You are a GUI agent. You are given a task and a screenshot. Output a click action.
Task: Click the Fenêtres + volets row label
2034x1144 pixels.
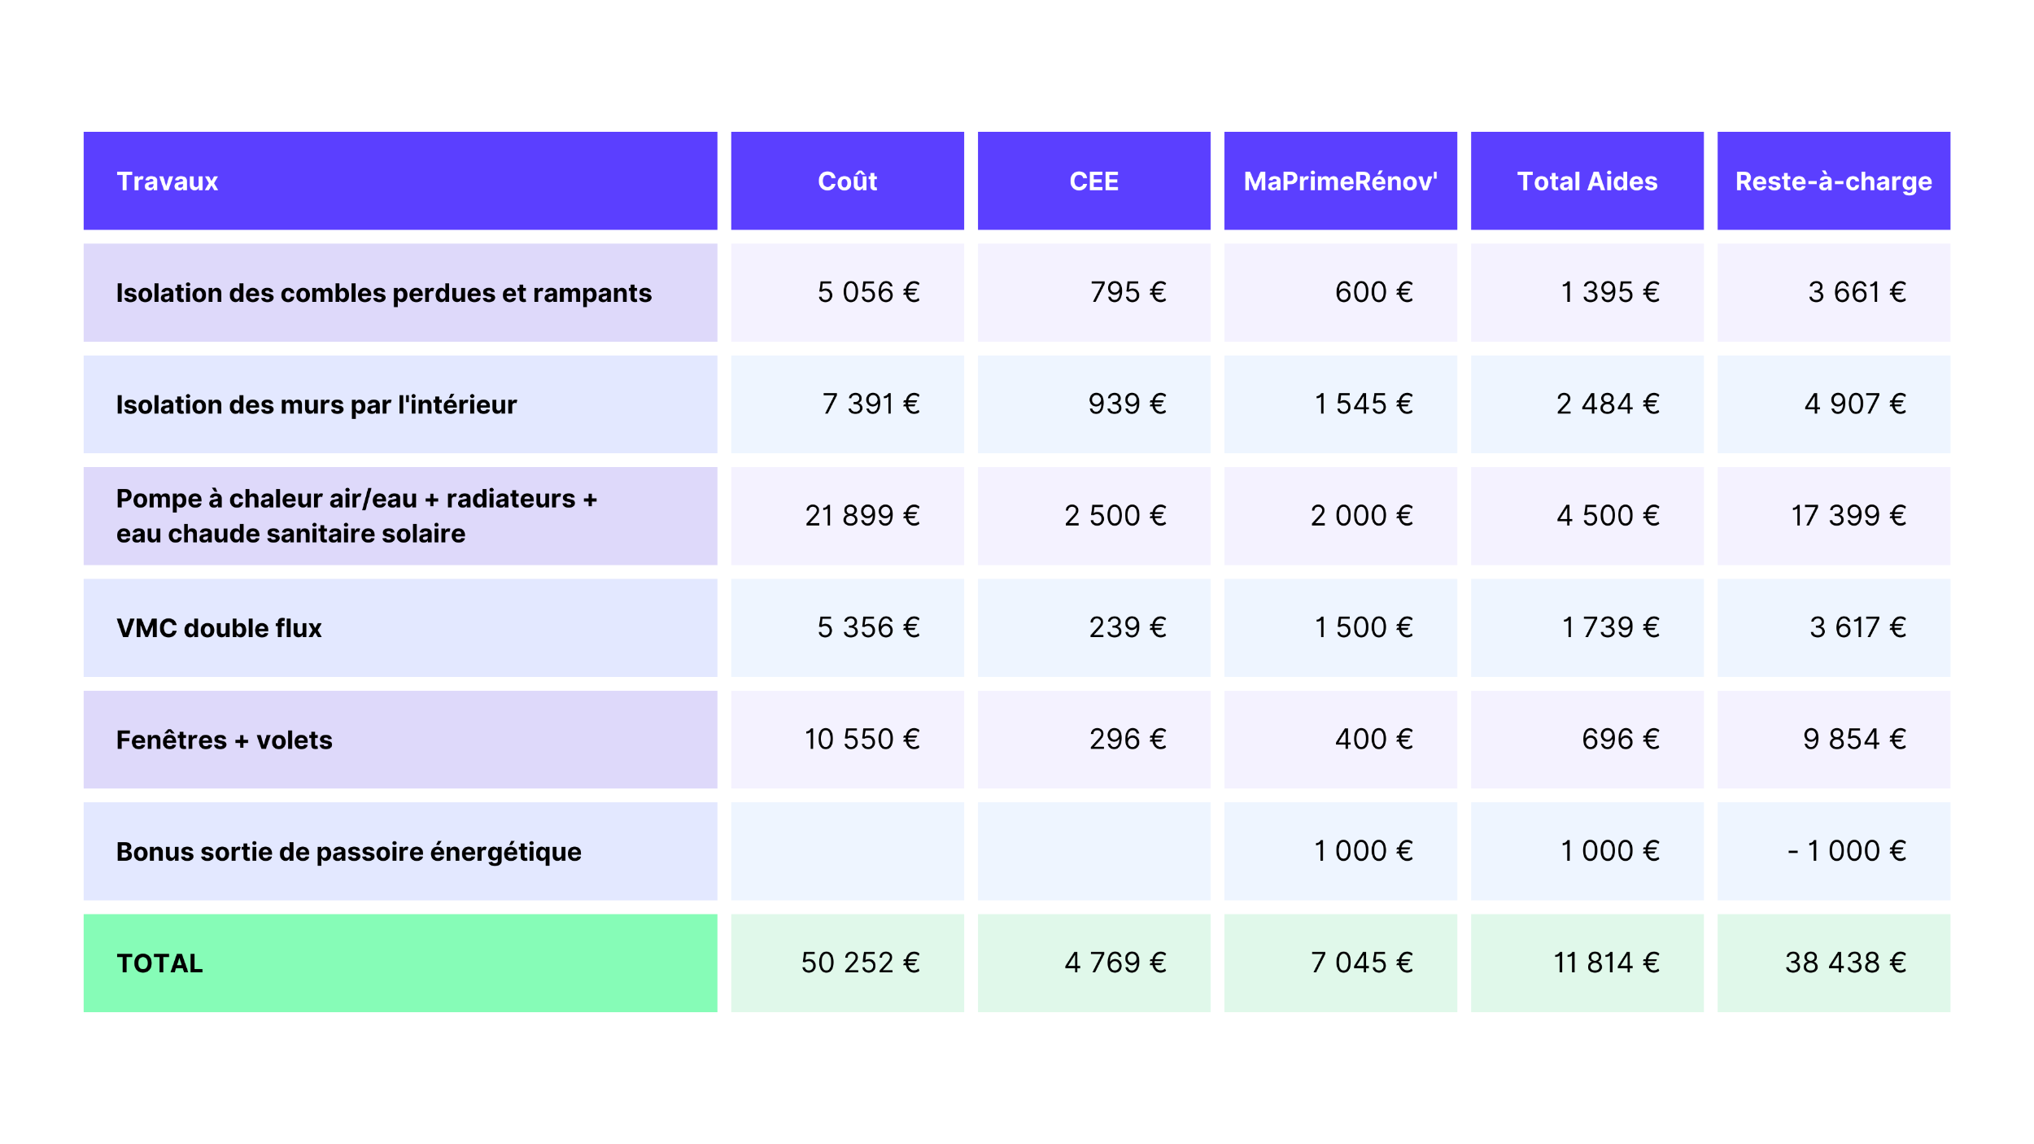click(x=400, y=740)
